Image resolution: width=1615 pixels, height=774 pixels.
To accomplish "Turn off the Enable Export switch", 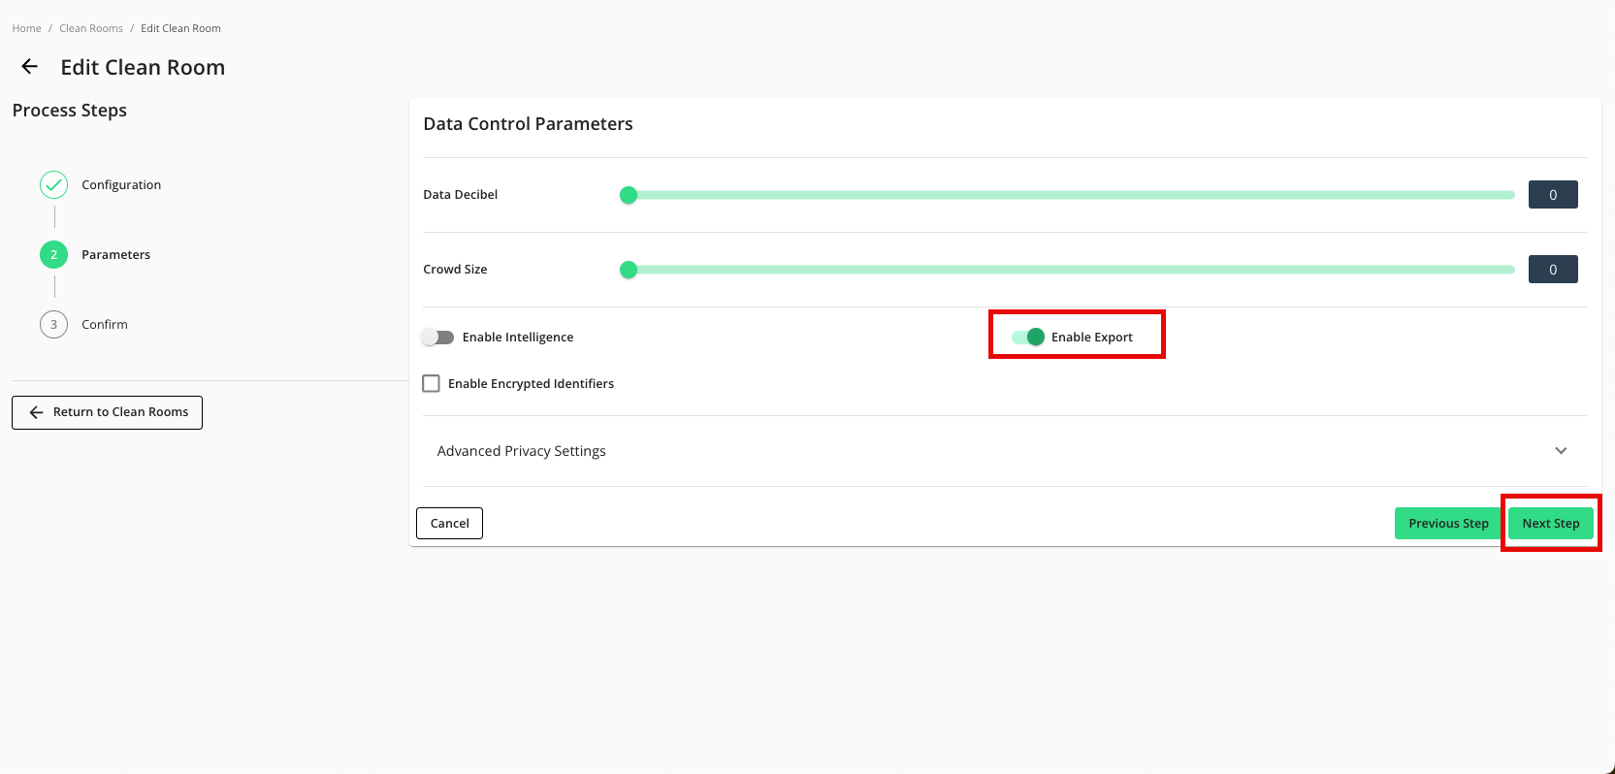I will pos(1028,338).
